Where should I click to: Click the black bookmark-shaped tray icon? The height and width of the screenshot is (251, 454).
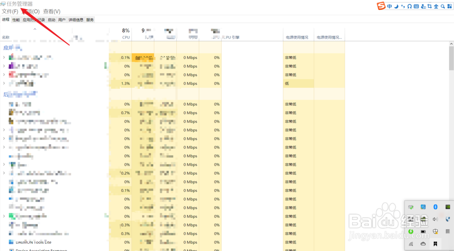click(435, 244)
